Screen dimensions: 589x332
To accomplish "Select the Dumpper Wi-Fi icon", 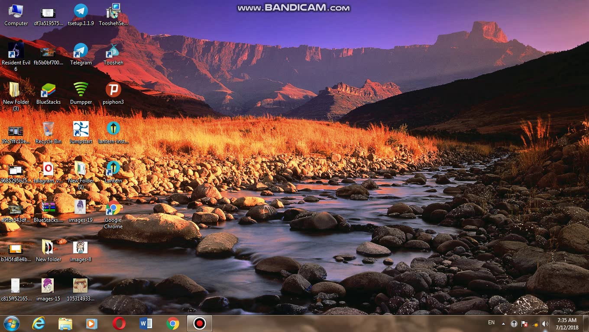I will (81, 91).
